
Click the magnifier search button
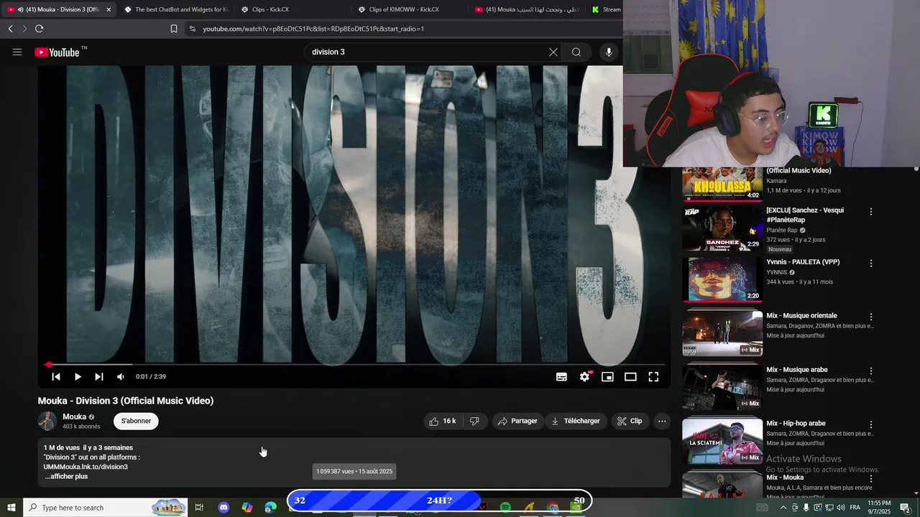coord(576,52)
